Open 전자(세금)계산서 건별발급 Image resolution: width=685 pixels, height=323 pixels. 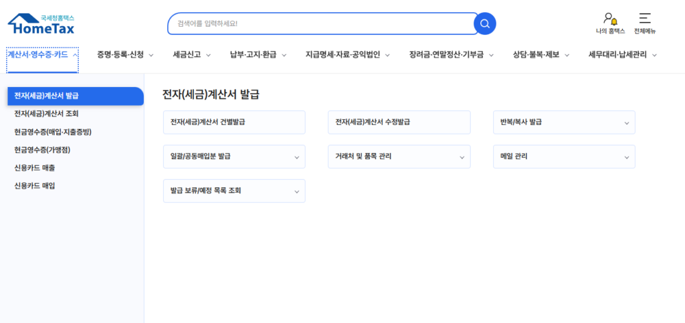pos(234,122)
